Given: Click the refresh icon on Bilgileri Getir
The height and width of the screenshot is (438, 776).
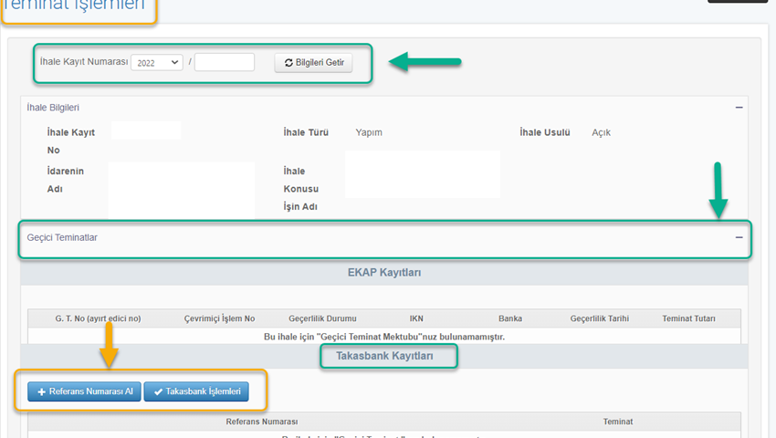Looking at the screenshot, I should pos(288,63).
